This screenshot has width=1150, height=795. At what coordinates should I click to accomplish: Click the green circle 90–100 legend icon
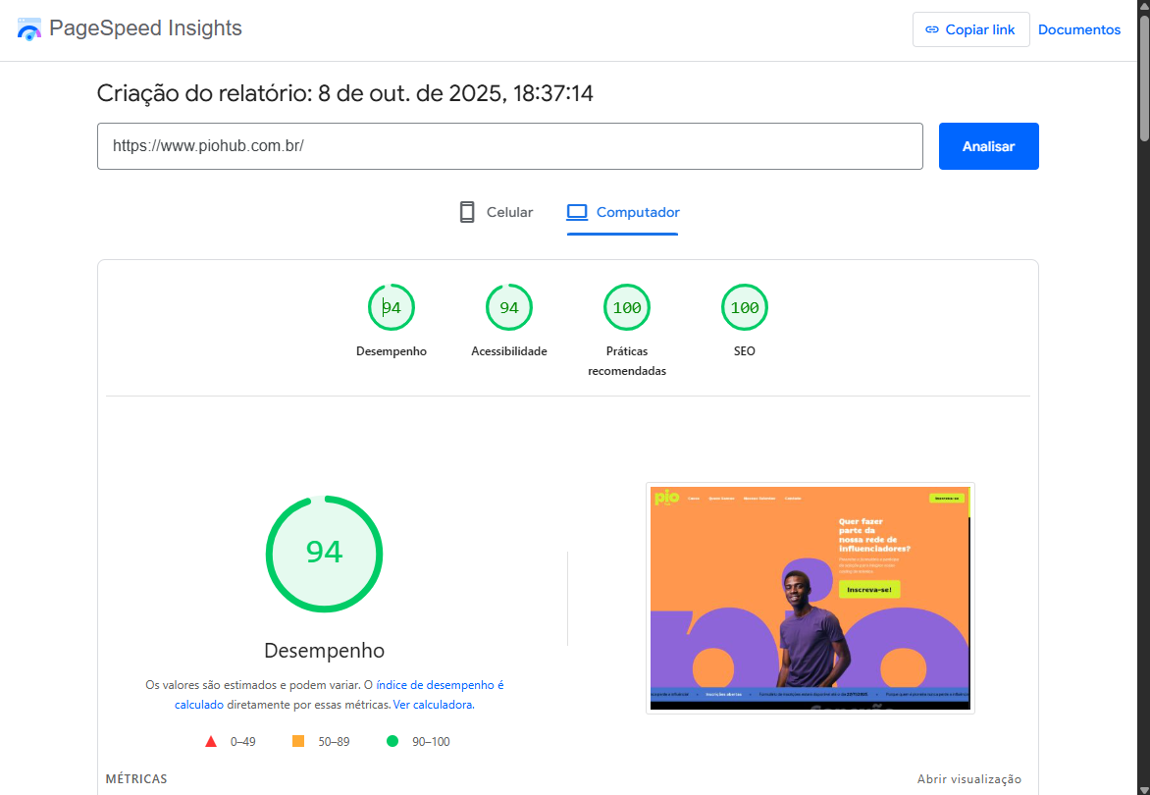(392, 742)
